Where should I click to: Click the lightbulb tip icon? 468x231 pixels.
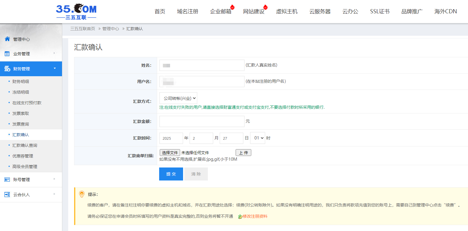pyautogui.click(x=82, y=194)
